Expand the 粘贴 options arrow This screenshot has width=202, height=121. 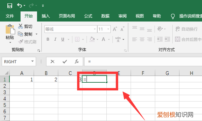point(10,42)
